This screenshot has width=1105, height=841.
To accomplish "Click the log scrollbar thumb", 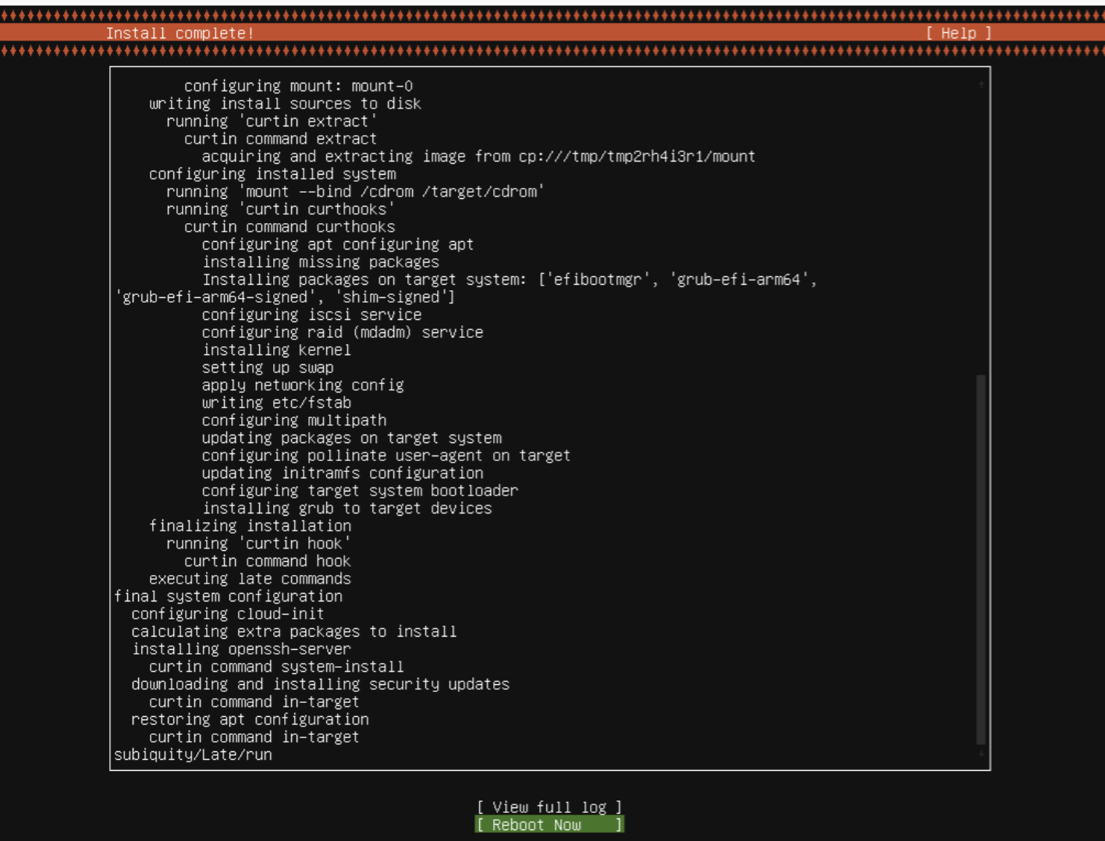I will click(x=981, y=559).
